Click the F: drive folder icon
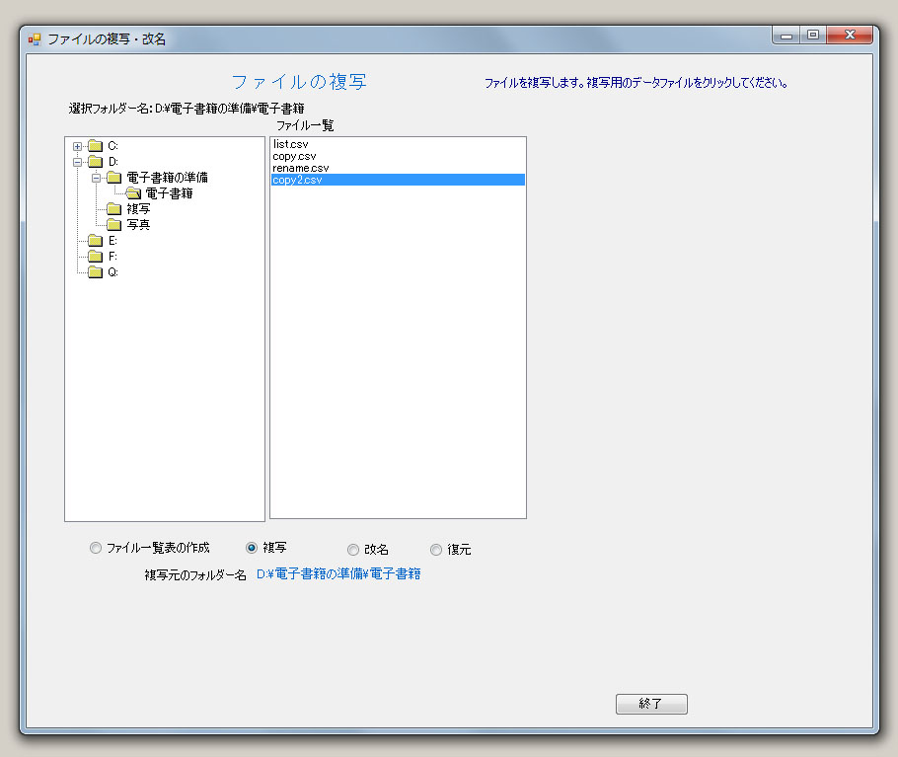The image size is (898, 757). click(x=95, y=257)
